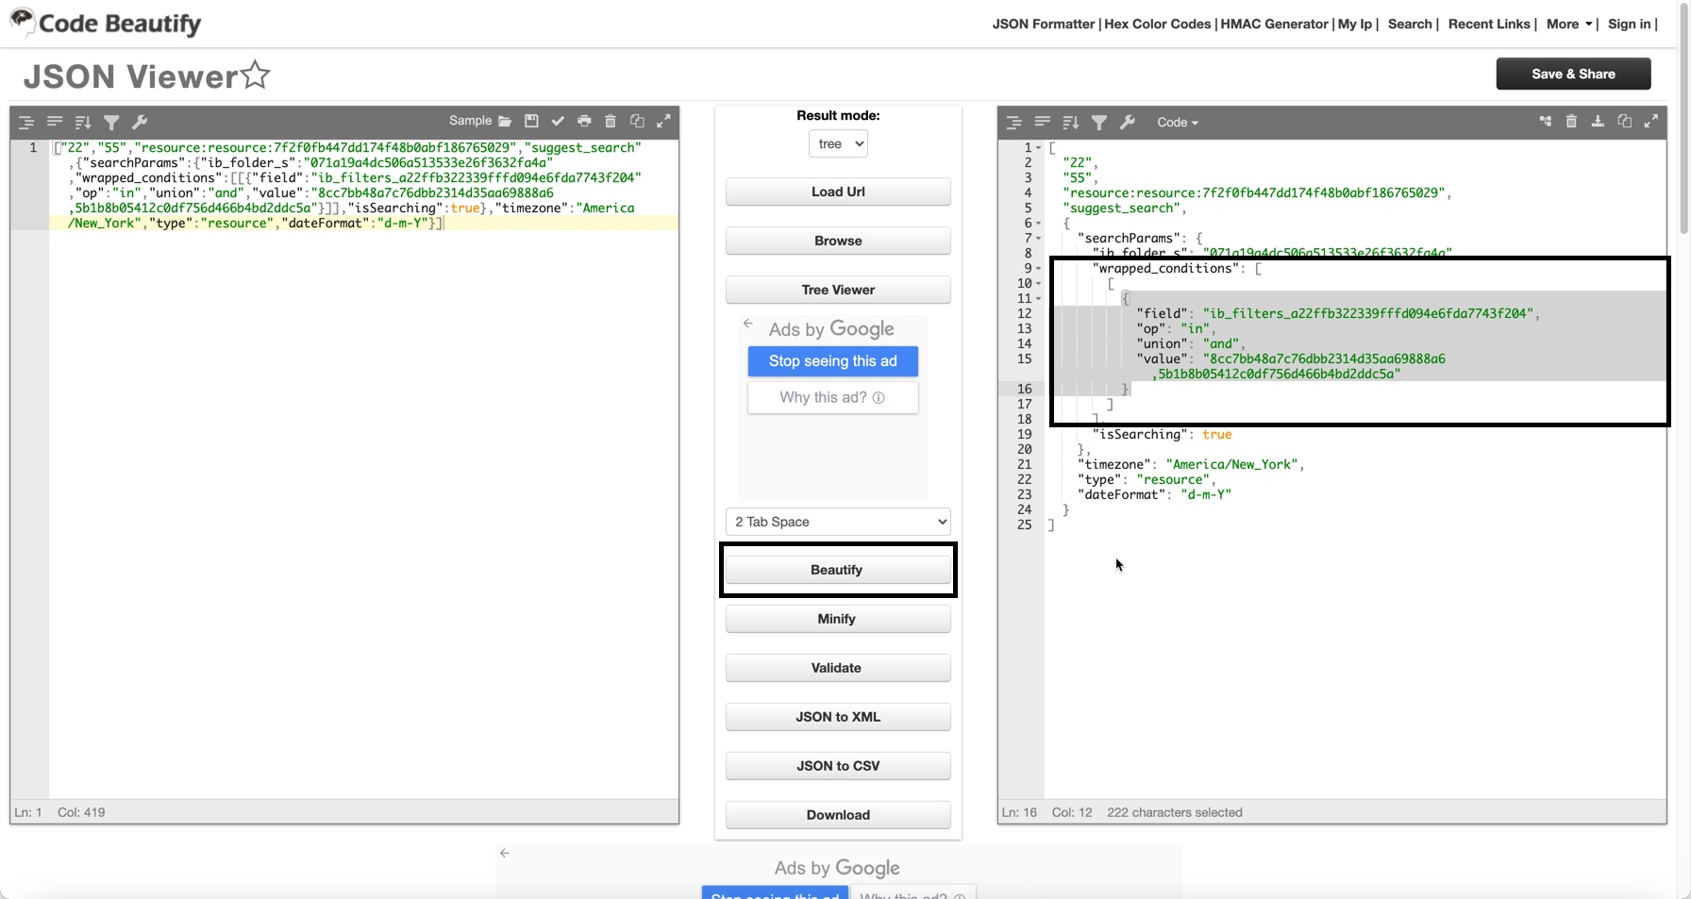Click the print icon in the input toolbar
The image size is (1691, 899).
[584, 121]
